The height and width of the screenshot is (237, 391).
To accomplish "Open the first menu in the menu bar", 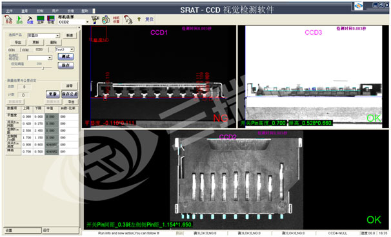I will (9, 11).
